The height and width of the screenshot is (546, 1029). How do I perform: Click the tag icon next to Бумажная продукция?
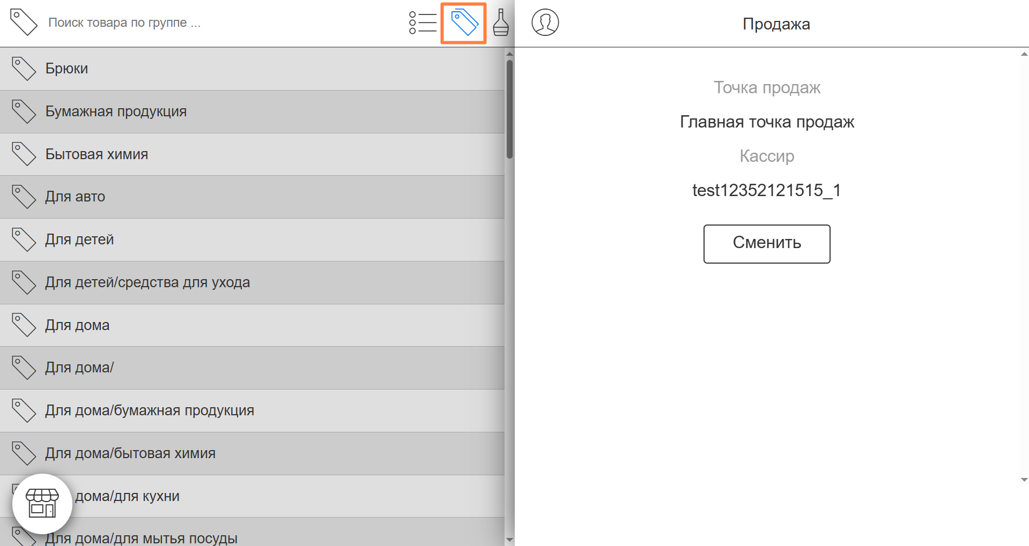[x=24, y=111]
